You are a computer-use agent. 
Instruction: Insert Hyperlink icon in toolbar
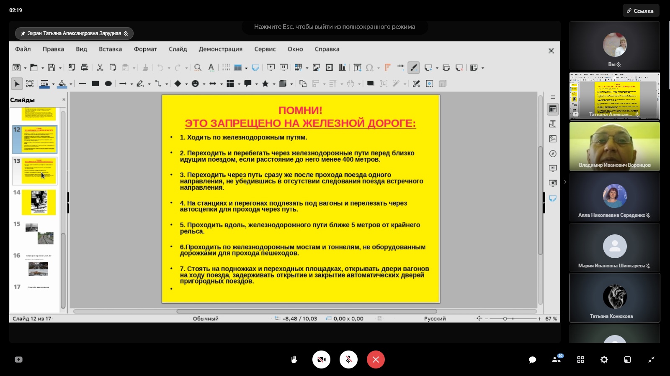tap(401, 67)
